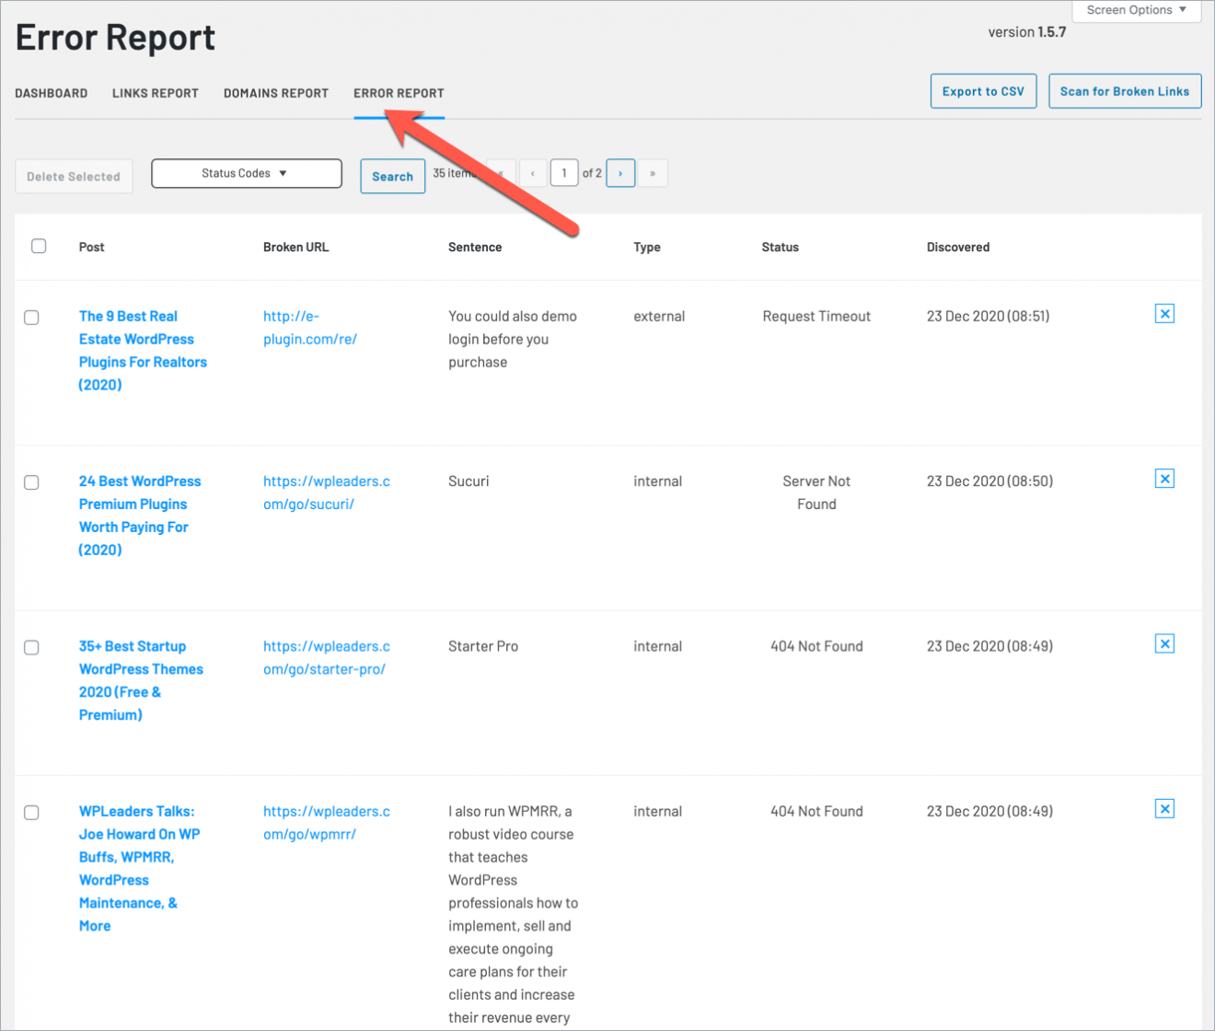
Task: Jump to the last page of errors
Action: coord(653,172)
